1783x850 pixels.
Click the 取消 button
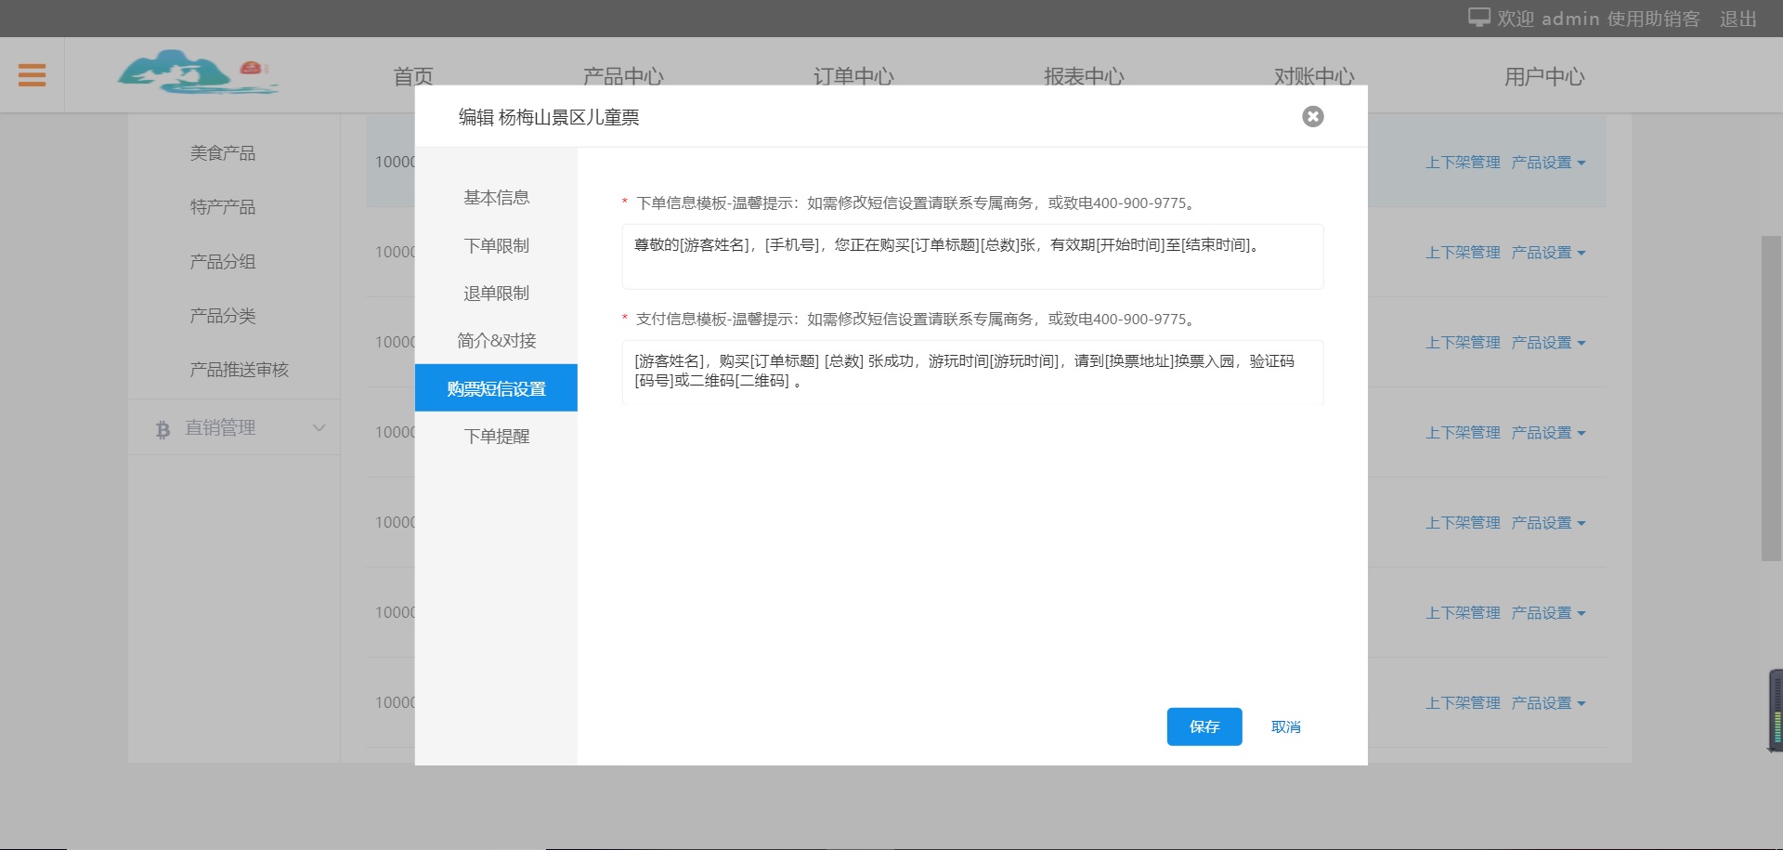coord(1285,726)
